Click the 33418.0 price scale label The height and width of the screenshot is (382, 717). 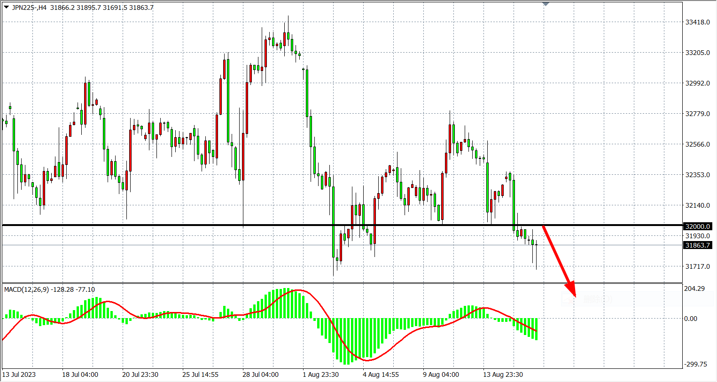pos(697,22)
